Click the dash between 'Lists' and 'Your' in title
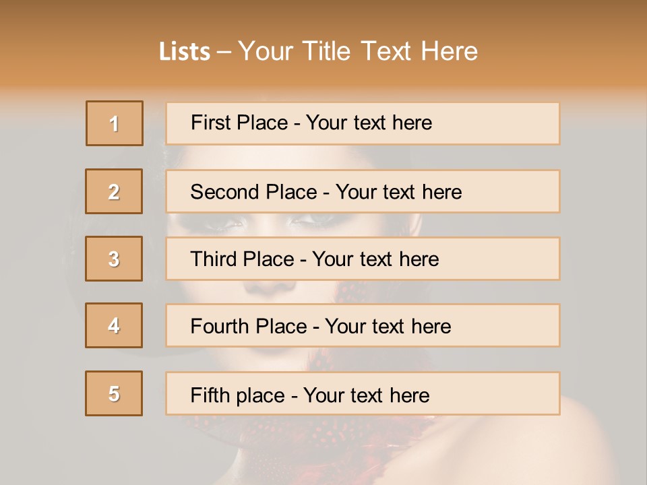 tap(224, 52)
